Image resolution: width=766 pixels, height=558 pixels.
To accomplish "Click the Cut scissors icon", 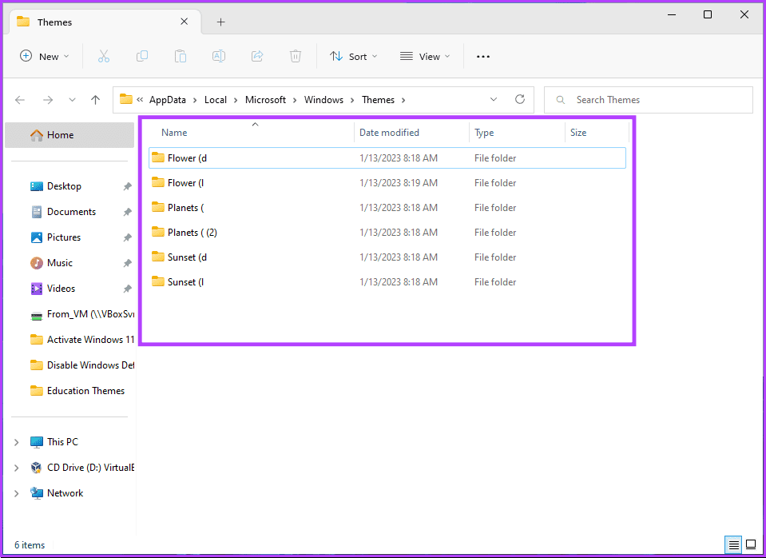I will tap(104, 56).
